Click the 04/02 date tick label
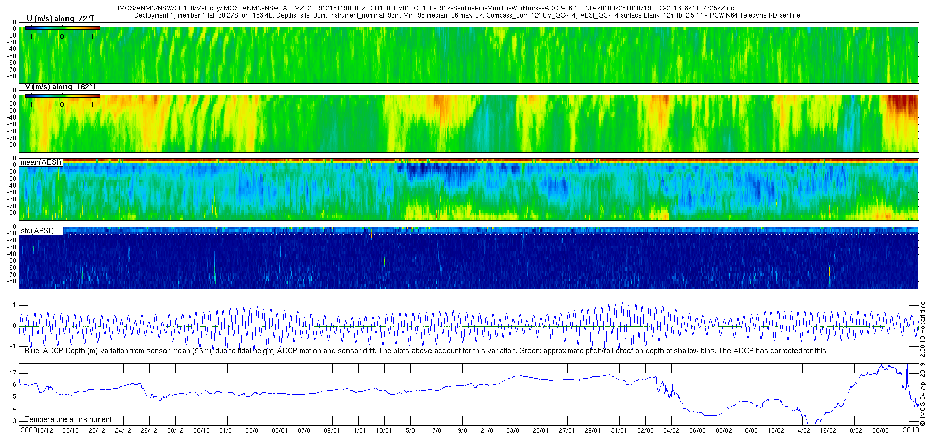928x438 pixels. (671, 431)
